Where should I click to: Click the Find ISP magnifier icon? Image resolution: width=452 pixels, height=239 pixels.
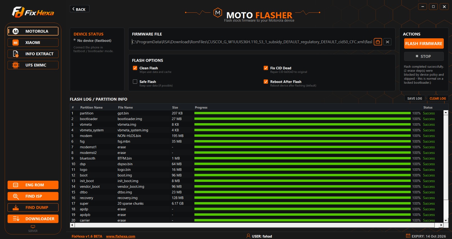[x=16, y=196]
